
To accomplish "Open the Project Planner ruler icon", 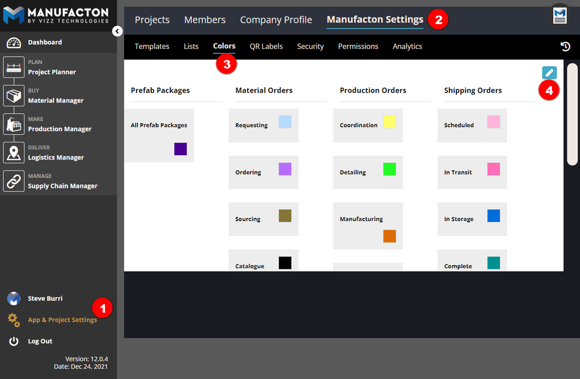I will (14, 67).
